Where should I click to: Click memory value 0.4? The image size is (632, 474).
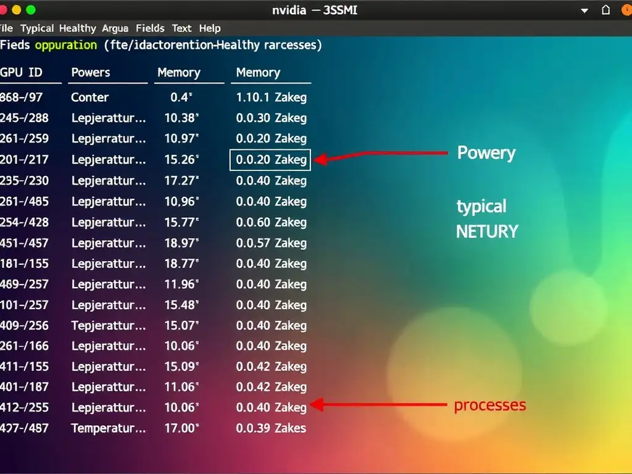click(181, 97)
